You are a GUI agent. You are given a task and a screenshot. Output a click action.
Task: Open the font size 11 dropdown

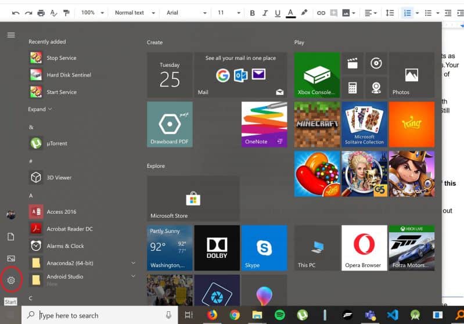(x=229, y=13)
